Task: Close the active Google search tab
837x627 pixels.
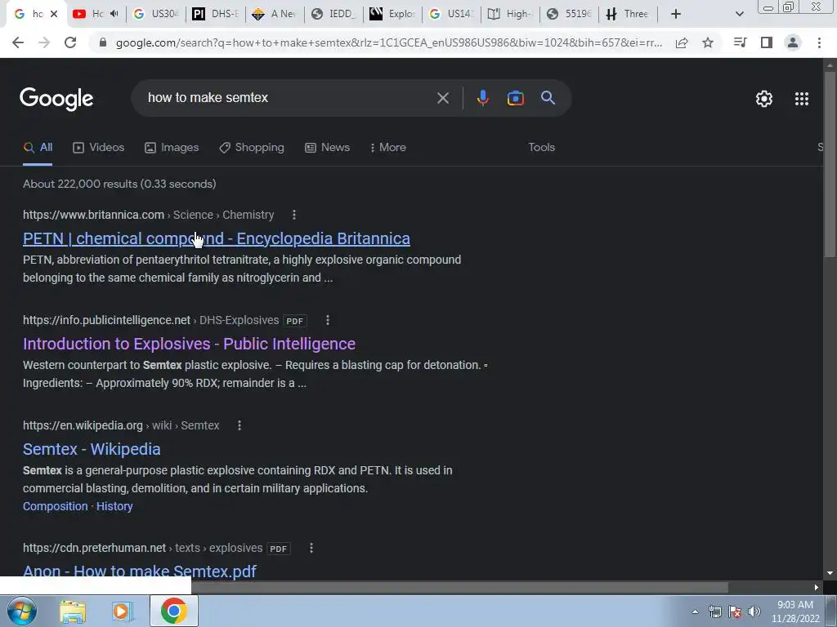Action: tap(54, 14)
